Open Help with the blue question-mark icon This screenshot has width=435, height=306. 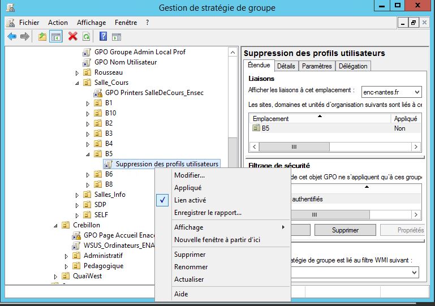pos(103,36)
